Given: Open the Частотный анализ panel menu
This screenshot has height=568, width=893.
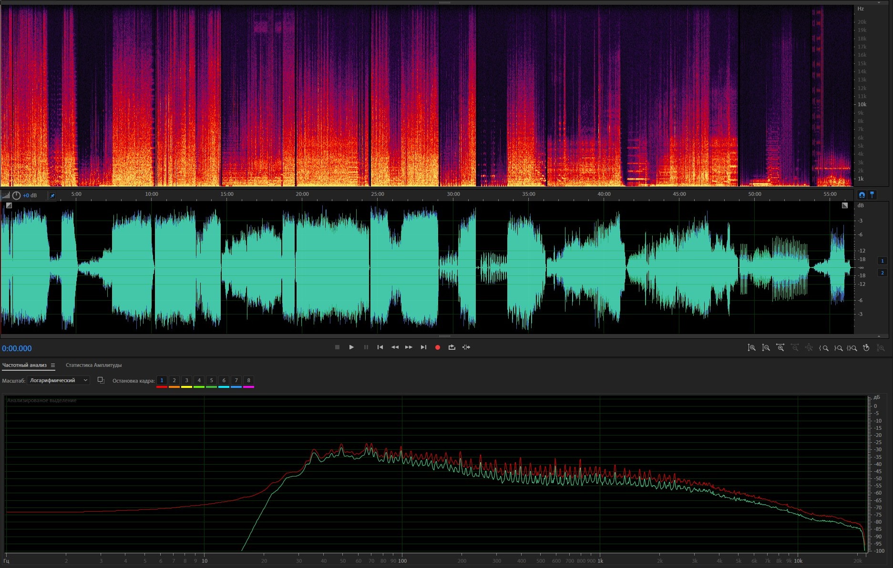Looking at the screenshot, I should click(53, 365).
